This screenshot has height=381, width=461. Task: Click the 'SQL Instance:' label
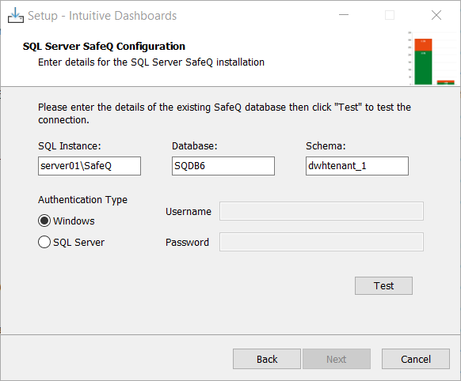pos(70,145)
